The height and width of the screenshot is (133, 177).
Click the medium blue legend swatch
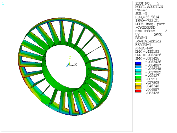138,67
